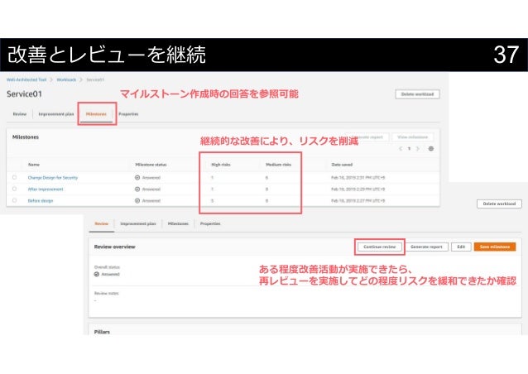Click Generate report in Review overview
Screen dimensions: 528x374
pos(426,247)
